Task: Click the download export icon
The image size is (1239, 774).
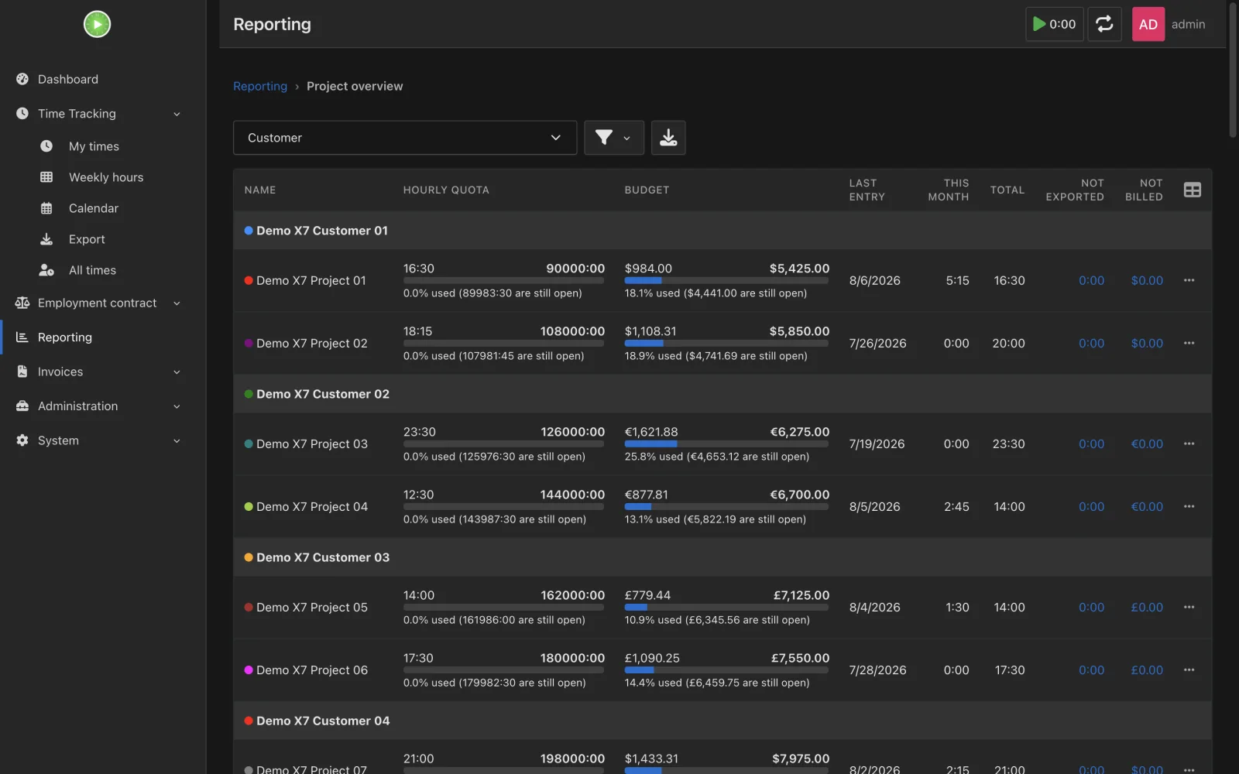Action: coord(668,138)
